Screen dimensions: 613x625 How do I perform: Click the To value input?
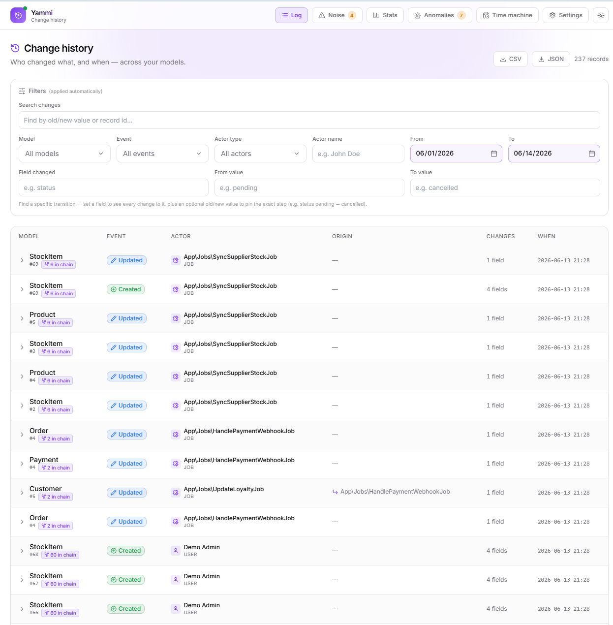(505, 187)
